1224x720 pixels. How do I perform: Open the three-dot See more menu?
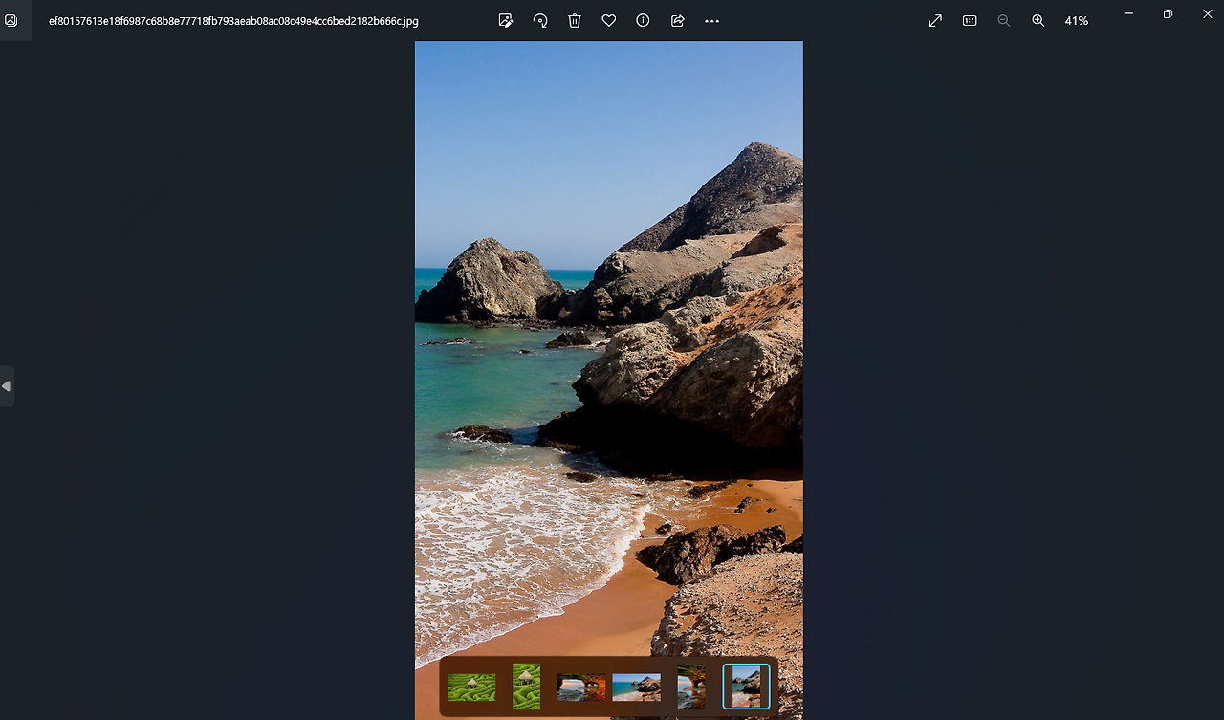711,20
